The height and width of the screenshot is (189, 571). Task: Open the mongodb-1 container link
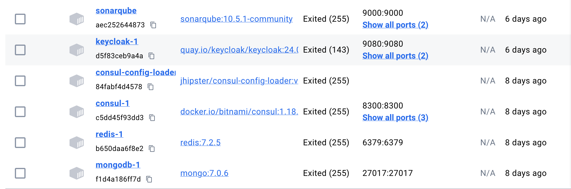click(118, 165)
